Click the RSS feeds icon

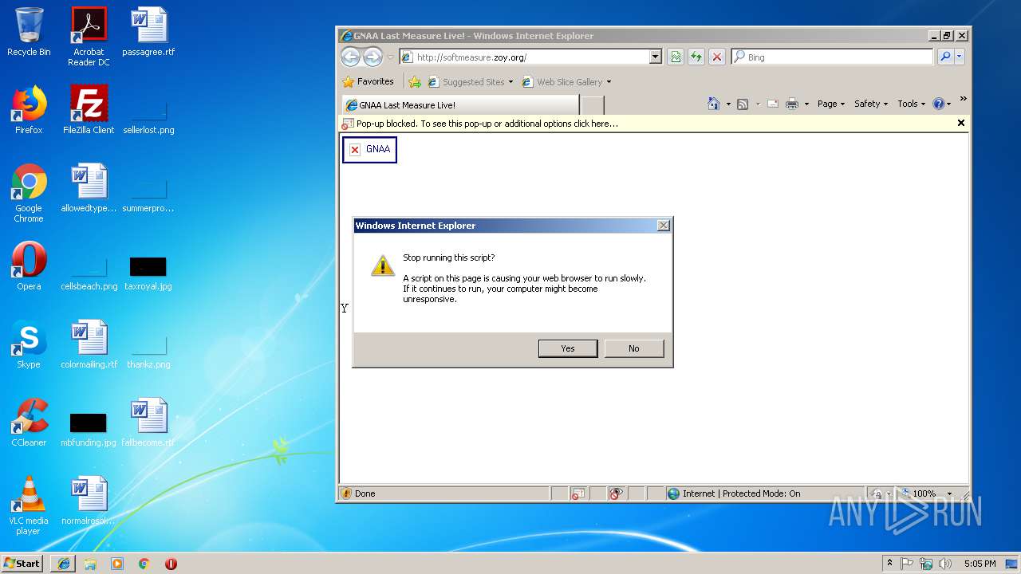(743, 104)
